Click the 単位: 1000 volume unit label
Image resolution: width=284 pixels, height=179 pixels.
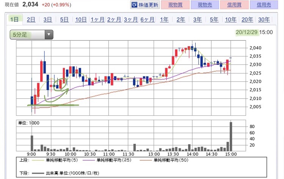(29, 123)
